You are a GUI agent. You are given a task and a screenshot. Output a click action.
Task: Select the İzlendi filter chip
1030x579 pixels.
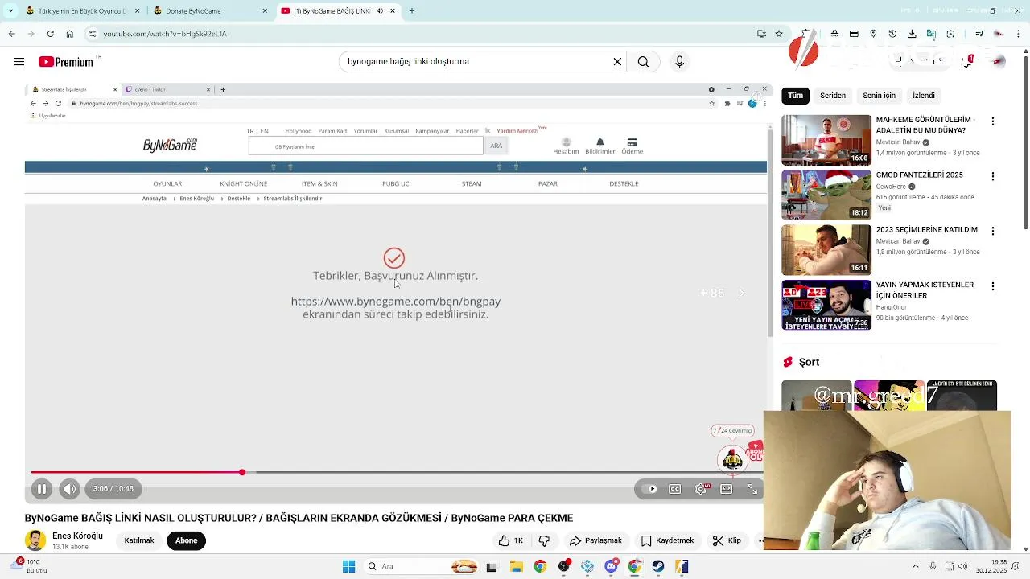point(924,96)
